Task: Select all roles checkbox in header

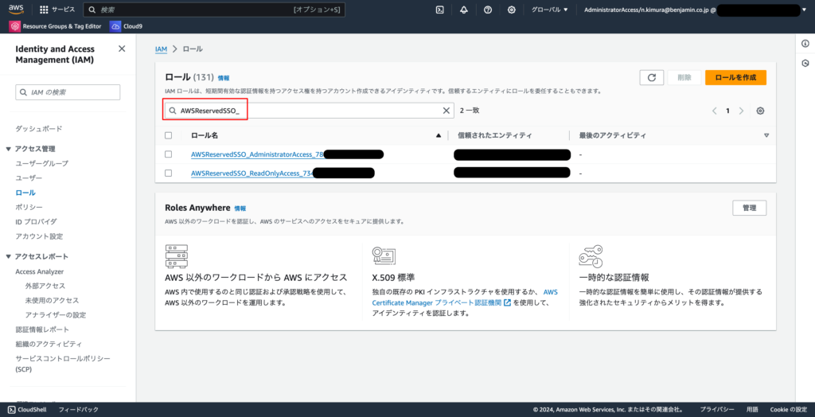Action: point(168,135)
